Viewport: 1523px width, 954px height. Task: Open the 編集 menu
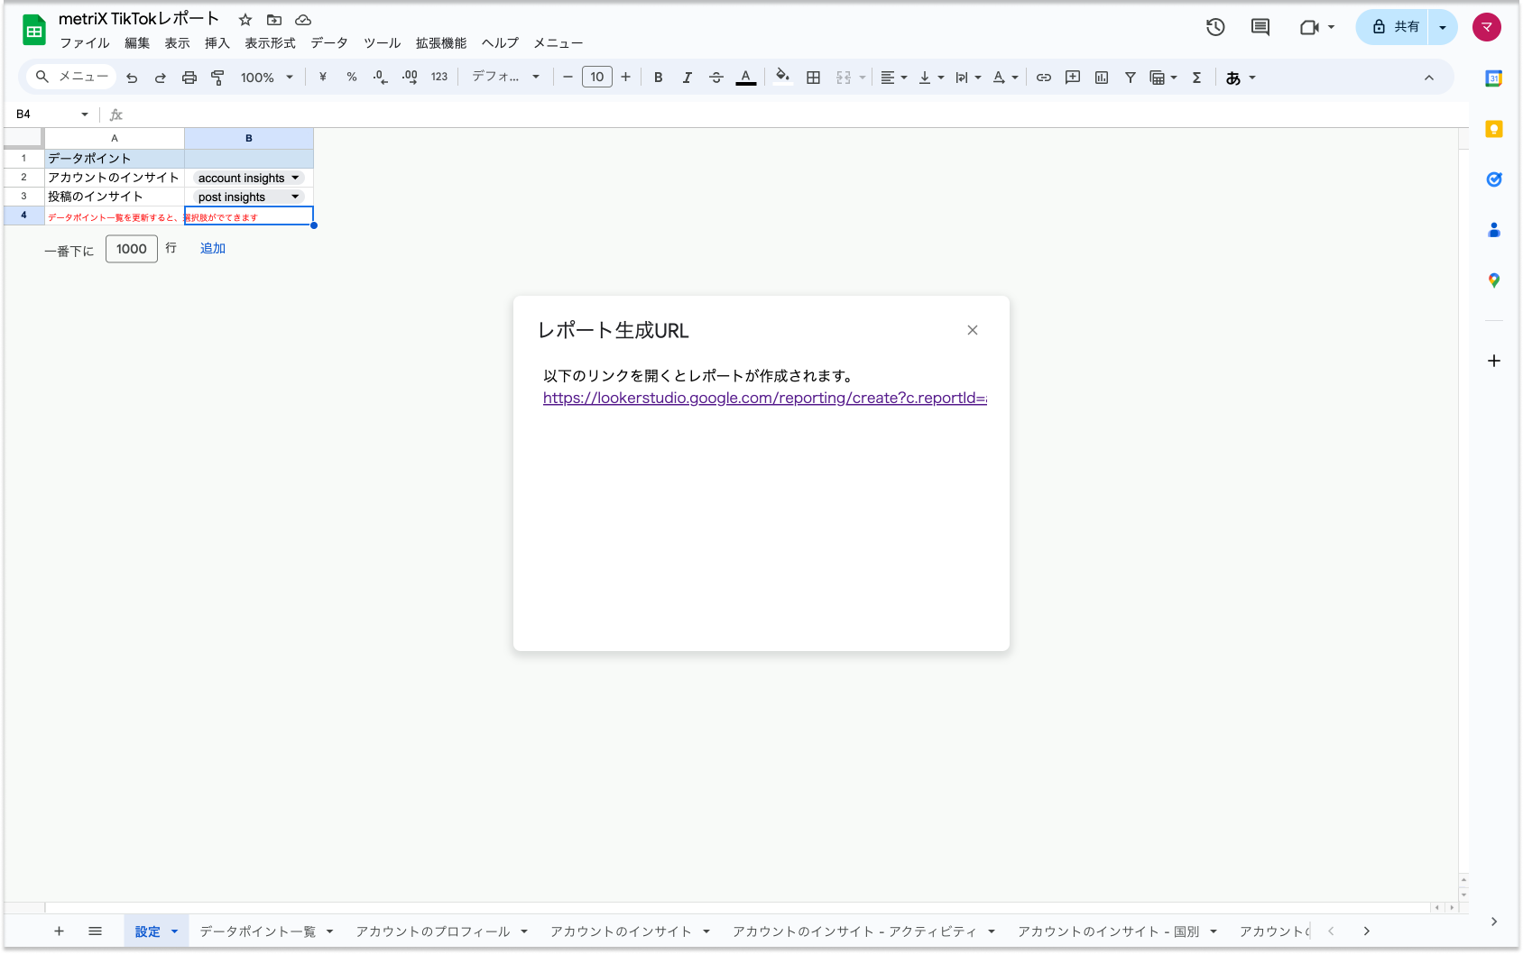pyautogui.click(x=137, y=43)
